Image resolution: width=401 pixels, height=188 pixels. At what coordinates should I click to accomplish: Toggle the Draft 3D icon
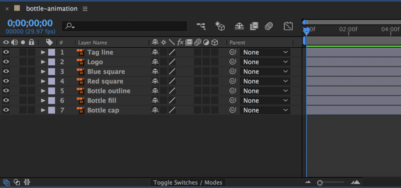pyautogui.click(x=220, y=26)
